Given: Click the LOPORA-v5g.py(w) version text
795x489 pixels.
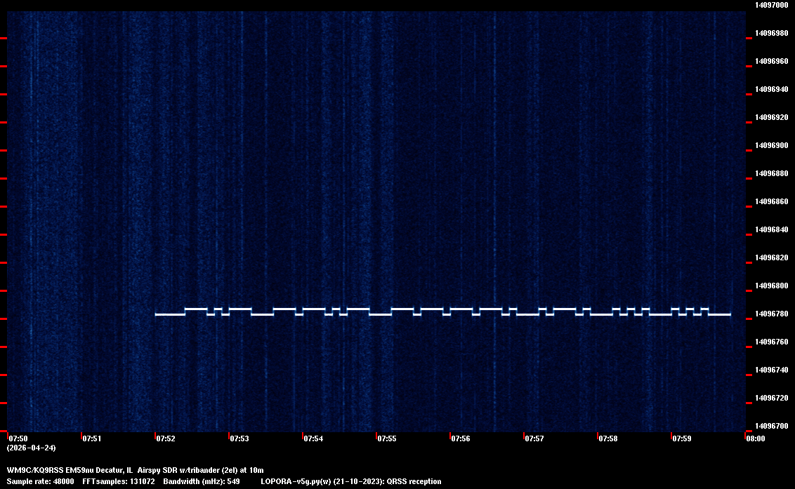Looking at the screenshot, I should tap(296, 481).
